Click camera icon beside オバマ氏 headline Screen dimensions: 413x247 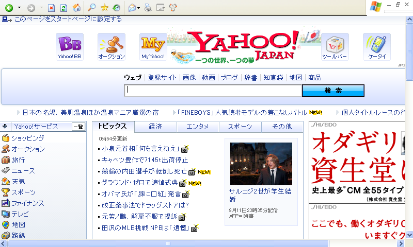(186, 195)
